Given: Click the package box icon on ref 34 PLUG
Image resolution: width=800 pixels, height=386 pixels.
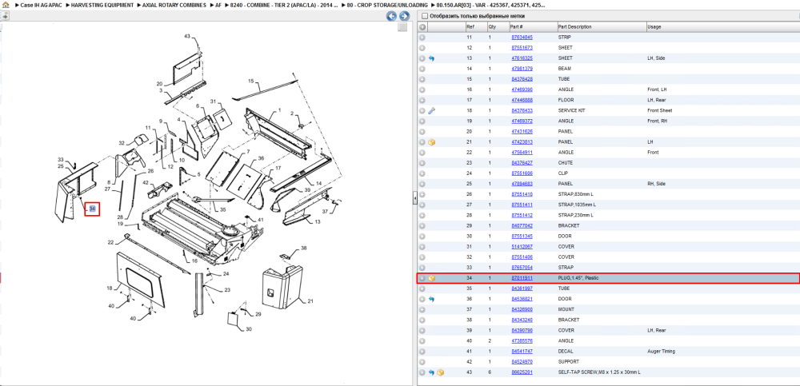Looking at the screenshot, I should pyautogui.click(x=432, y=278).
